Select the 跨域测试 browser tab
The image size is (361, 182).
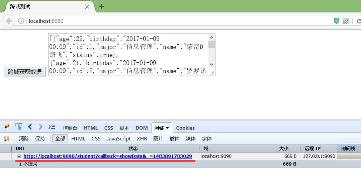coord(49,6)
